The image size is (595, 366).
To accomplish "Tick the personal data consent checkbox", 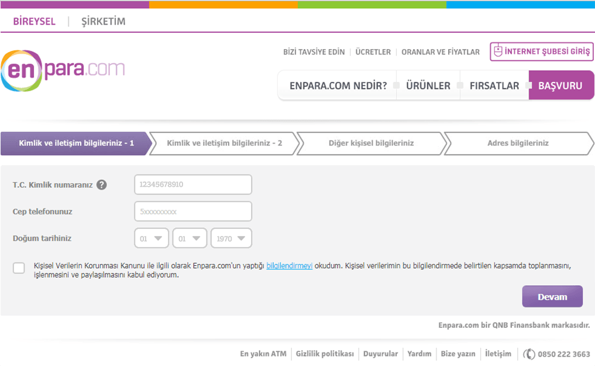I will 19,268.
